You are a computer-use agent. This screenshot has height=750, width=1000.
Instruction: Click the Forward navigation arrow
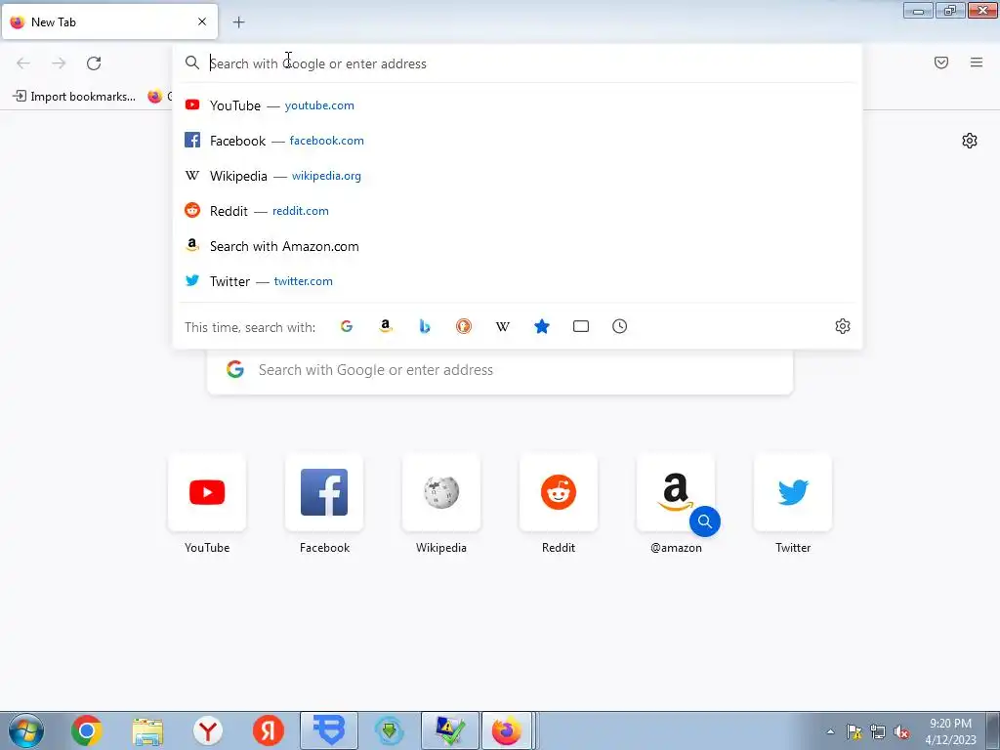59,63
